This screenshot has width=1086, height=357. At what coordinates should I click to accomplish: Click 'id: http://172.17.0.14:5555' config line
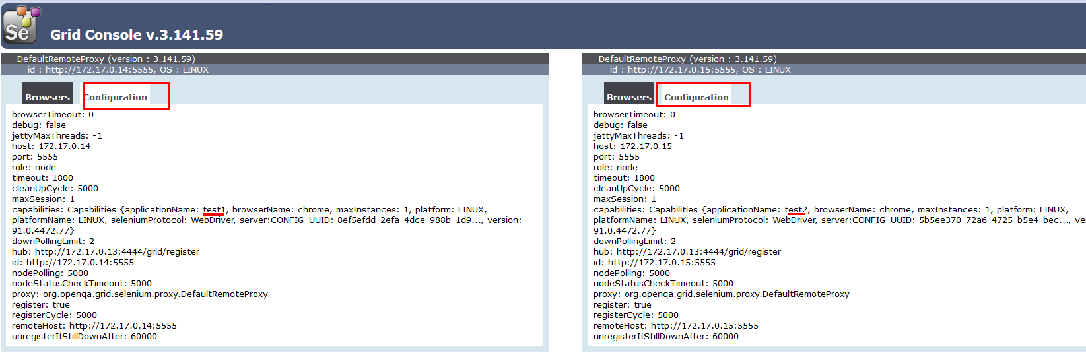[x=73, y=263]
